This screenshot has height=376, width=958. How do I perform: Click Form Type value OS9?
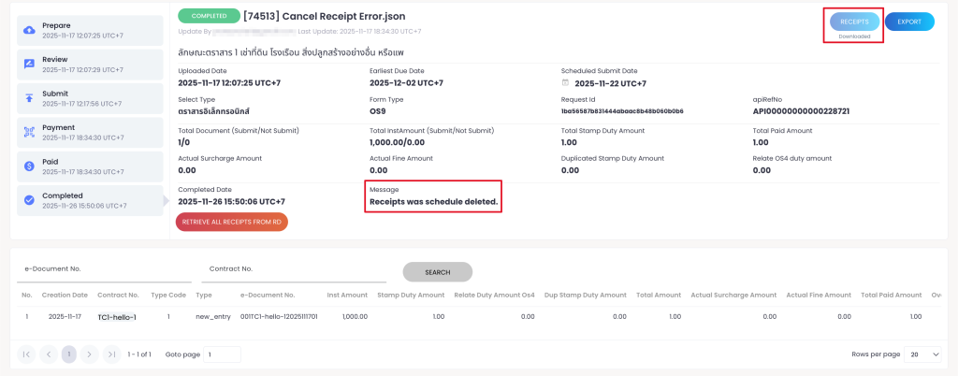[378, 111]
